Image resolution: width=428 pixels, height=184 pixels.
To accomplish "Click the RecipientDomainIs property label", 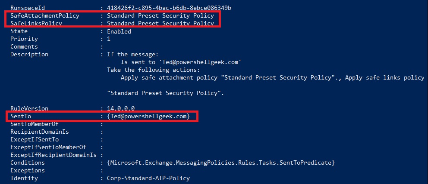I will coord(40,132).
